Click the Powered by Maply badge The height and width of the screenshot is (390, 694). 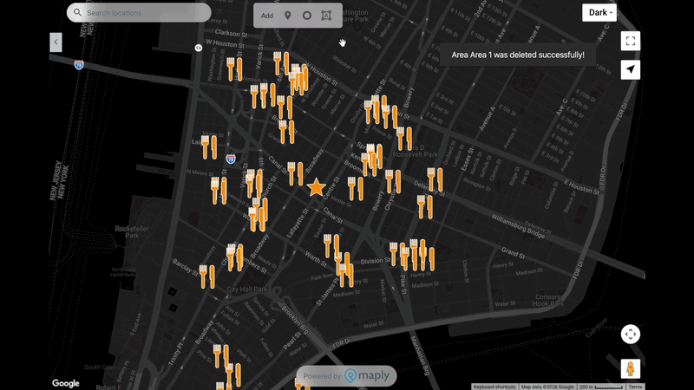tap(347, 376)
